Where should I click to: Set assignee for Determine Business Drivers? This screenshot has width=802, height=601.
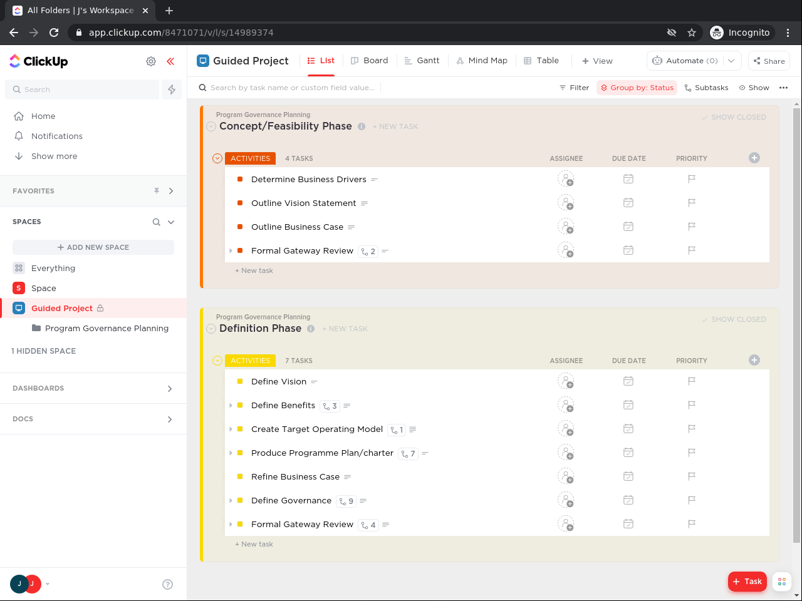click(566, 180)
